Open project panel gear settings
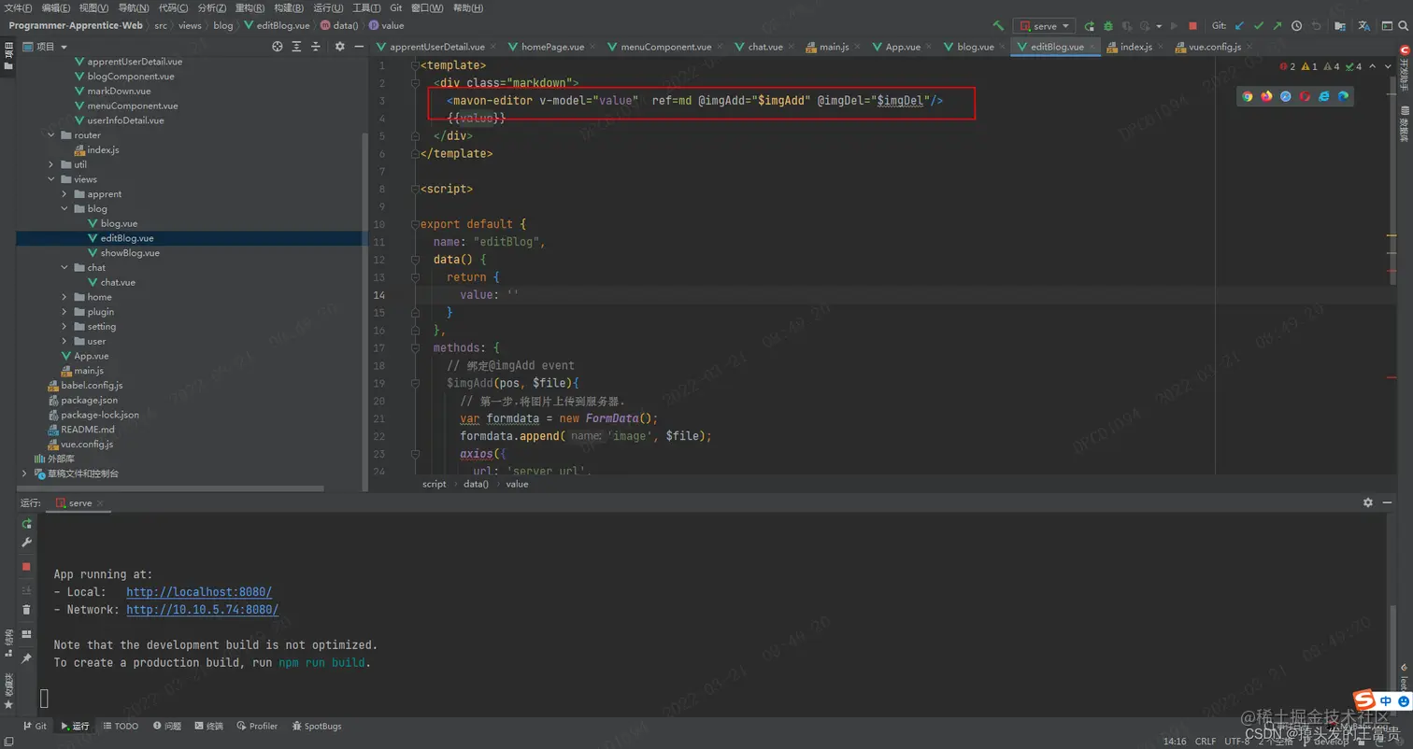This screenshot has height=749, width=1413. tap(340, 47)
